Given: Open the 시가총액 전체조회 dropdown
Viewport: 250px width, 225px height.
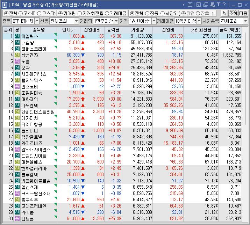Looking at the screenshot, I should (245, 21).
